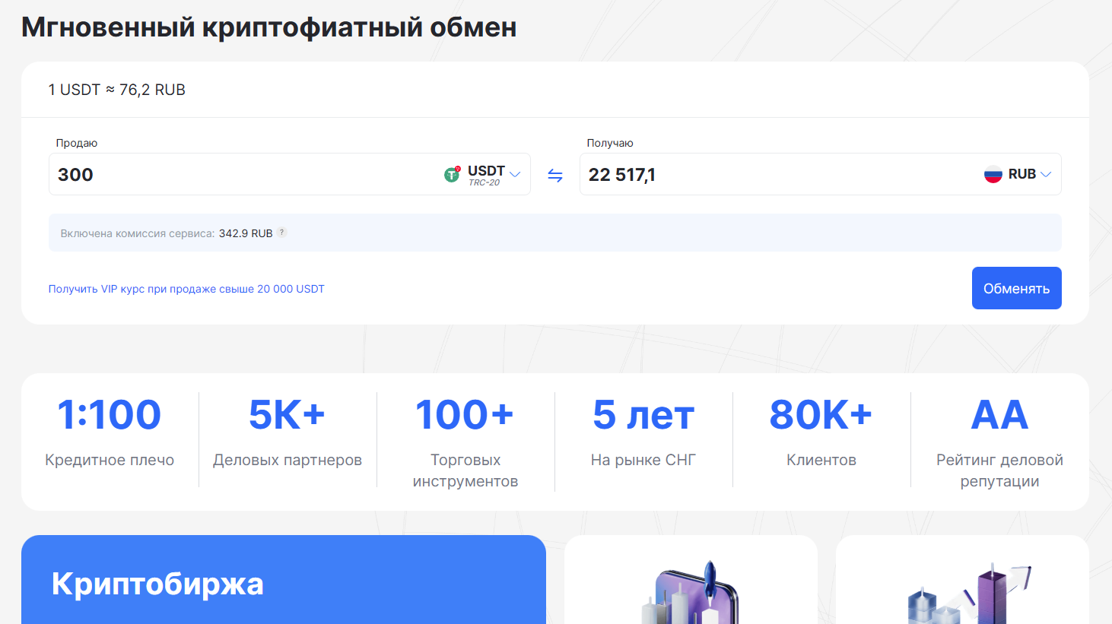Click the Russian flag icon
This screenshot has height=624, width=1112.
tap(993, 175)
